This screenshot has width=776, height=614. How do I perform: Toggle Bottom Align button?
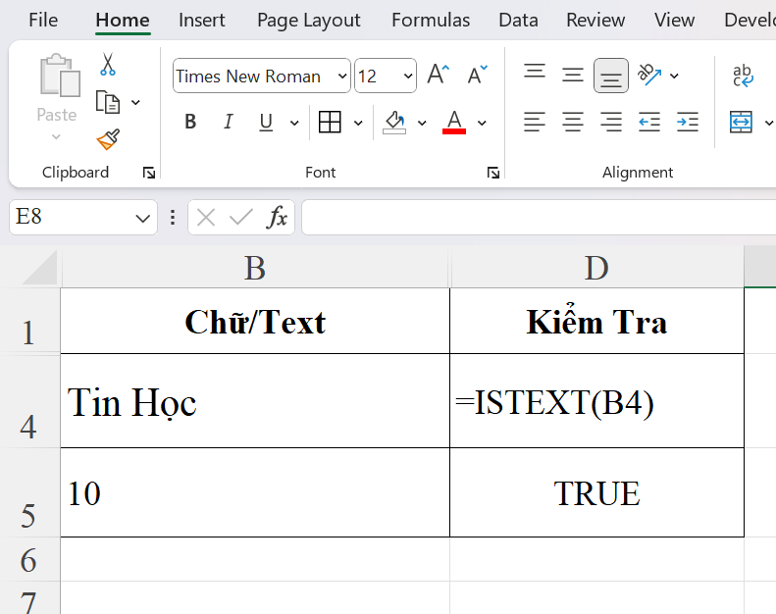coord(611,76)
